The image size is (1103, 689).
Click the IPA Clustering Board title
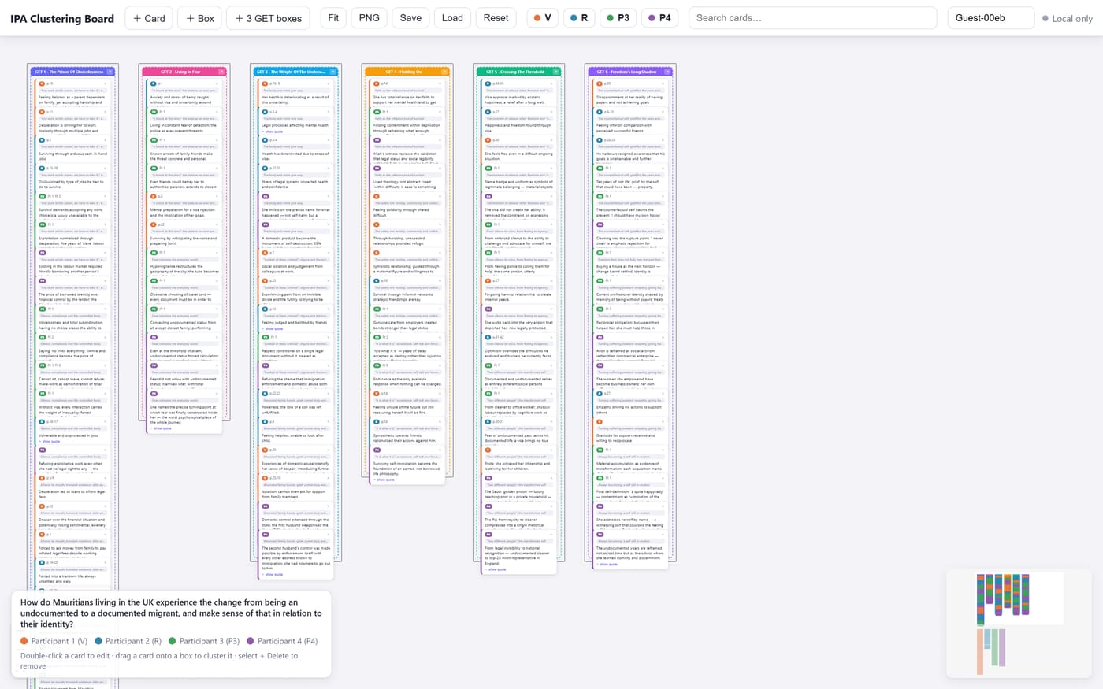click(x=62, y=18)
